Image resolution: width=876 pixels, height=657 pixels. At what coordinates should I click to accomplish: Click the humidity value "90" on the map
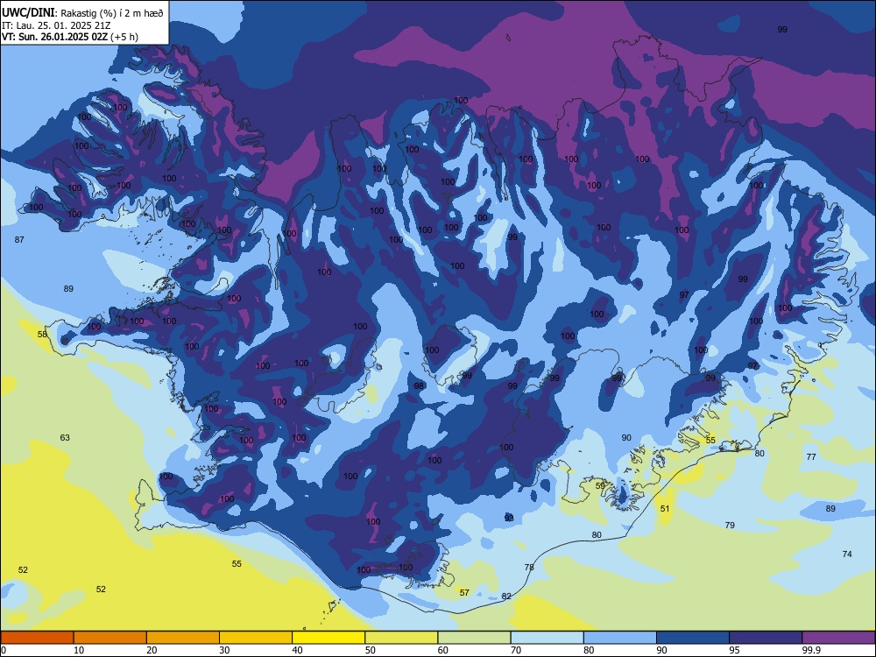(626, 438)
